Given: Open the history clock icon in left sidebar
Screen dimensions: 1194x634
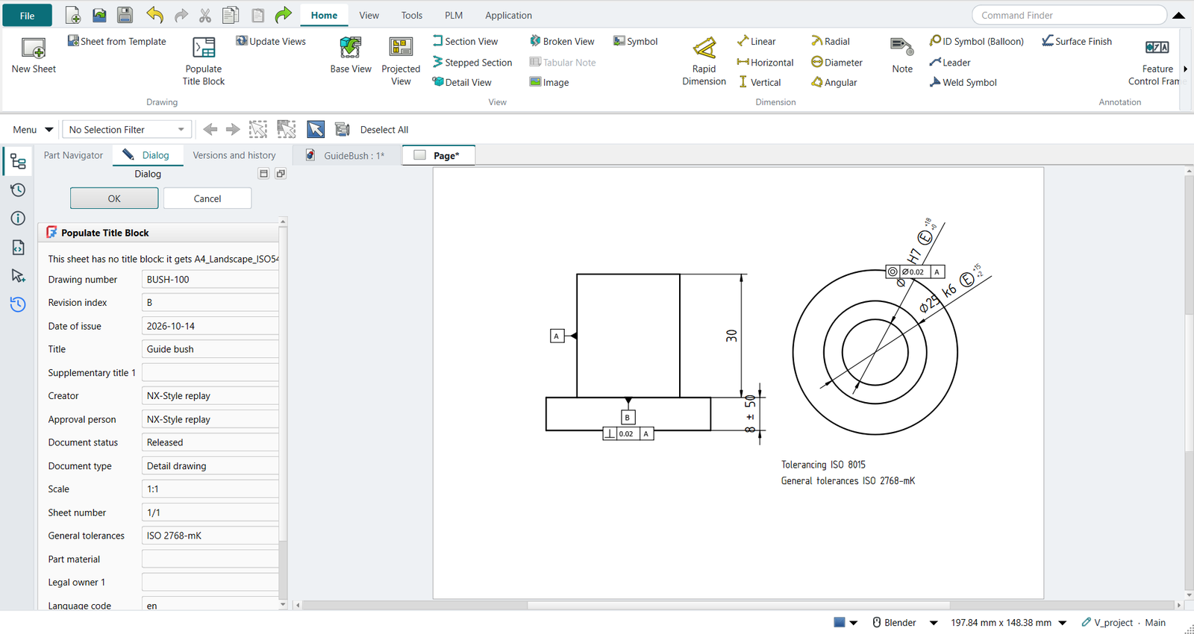Looking at the screenshot, I should point(18,190).
